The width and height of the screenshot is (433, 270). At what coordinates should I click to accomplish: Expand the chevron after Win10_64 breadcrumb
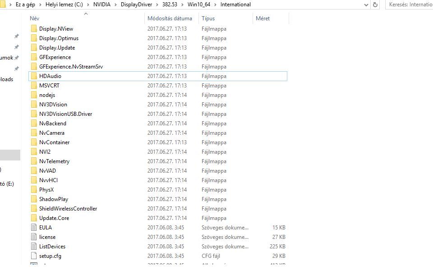click(215, 5)
